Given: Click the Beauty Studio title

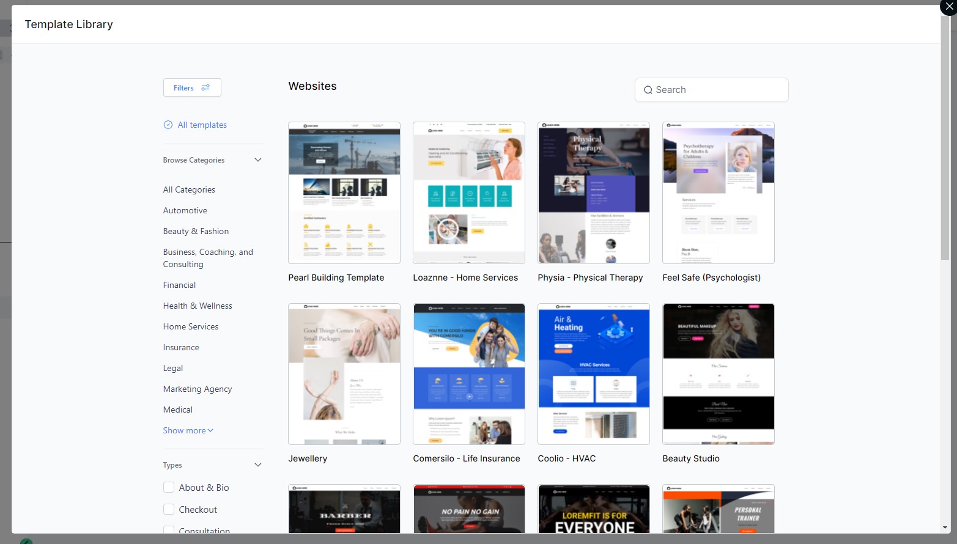Looking at the screenshot, I should pyautogui.click(x=691, y=458).
